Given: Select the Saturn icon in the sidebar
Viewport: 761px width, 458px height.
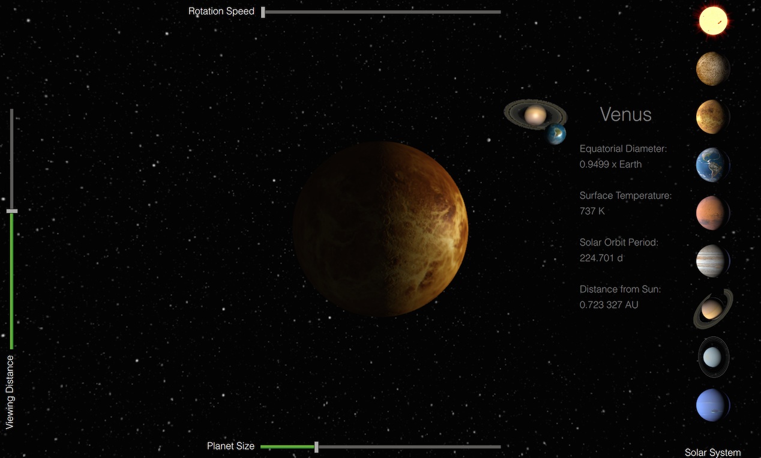Looking at the screenshot, I should [x=713, y=309].
